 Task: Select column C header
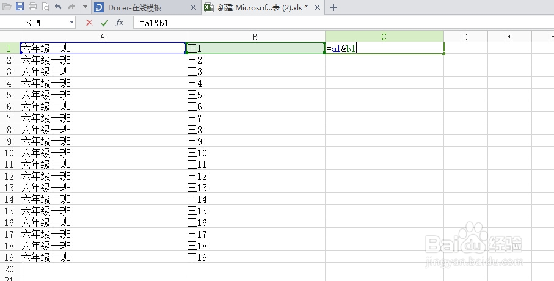click(384, 37)
